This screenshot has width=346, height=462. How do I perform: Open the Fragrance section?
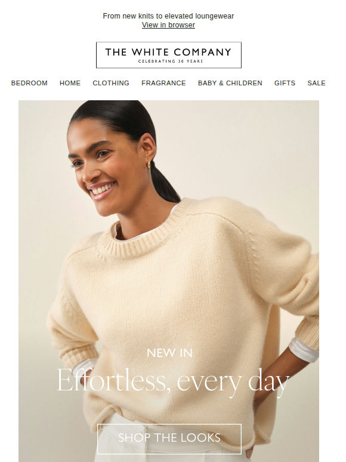click(x=163, y=83)
